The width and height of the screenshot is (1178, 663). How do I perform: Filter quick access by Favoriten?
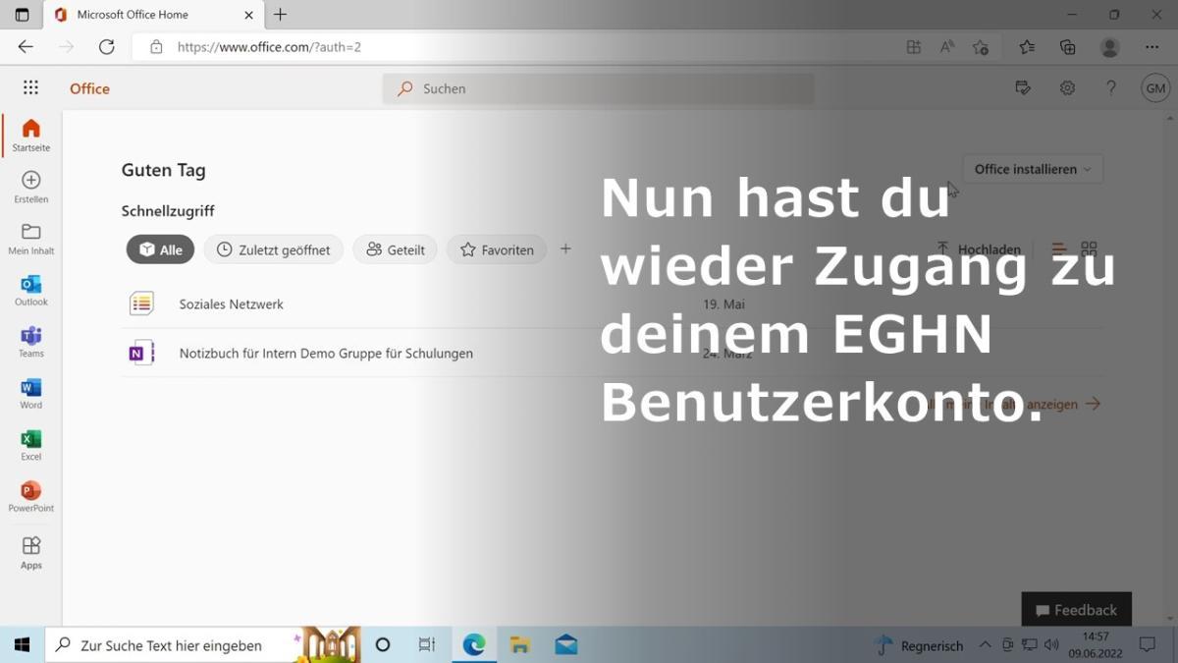coord(497,249)
